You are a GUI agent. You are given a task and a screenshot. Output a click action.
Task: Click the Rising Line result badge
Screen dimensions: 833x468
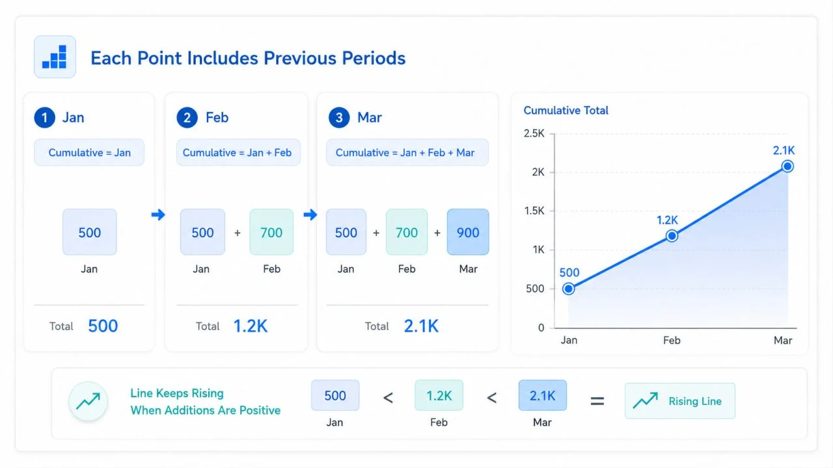(679, 401)
